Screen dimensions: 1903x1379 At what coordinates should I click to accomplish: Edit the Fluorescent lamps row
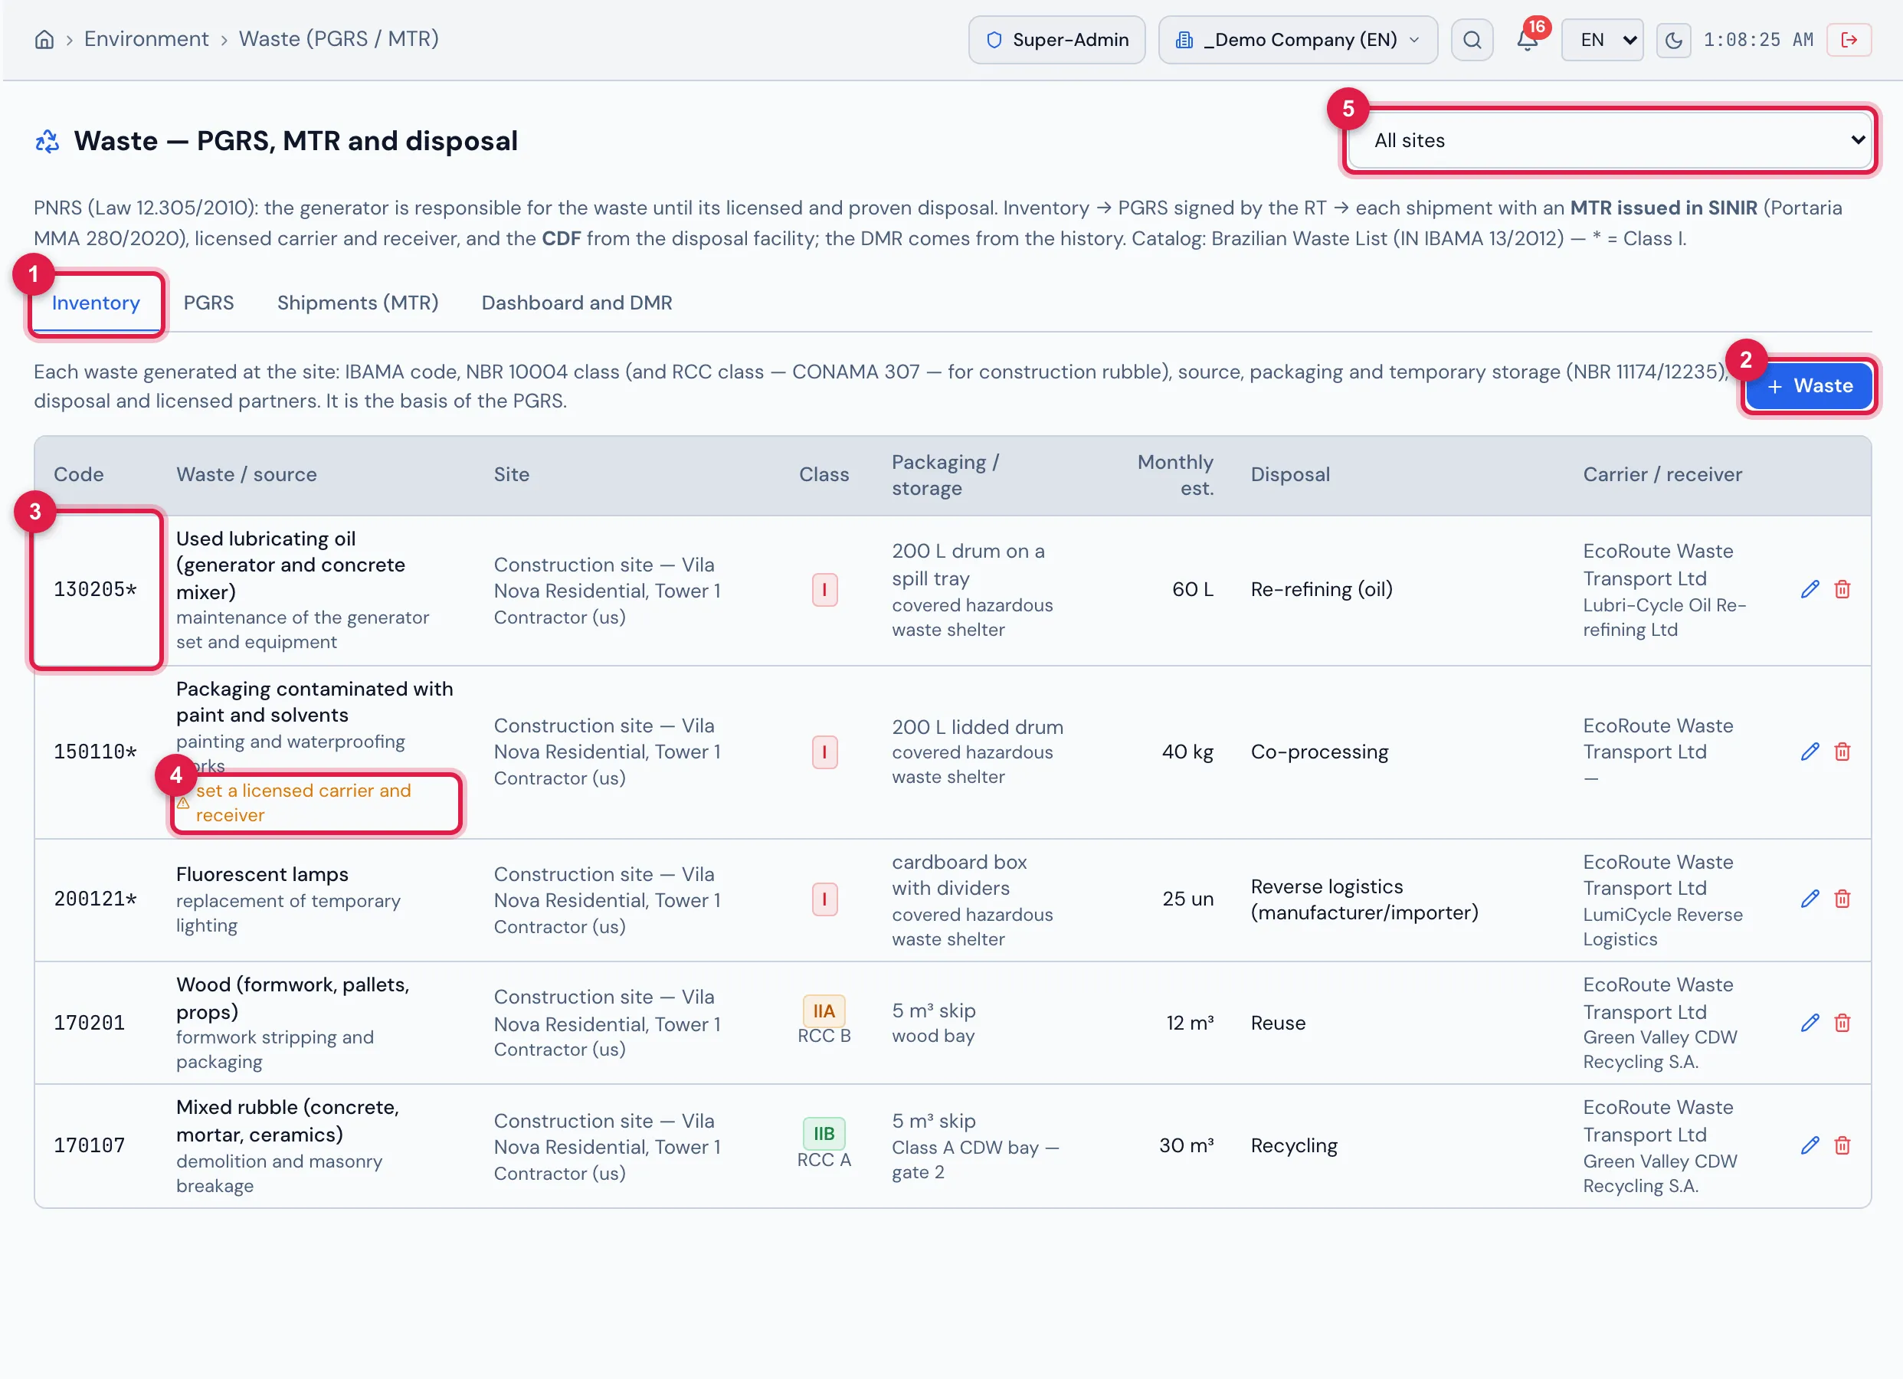click(x=1810, y=899)
